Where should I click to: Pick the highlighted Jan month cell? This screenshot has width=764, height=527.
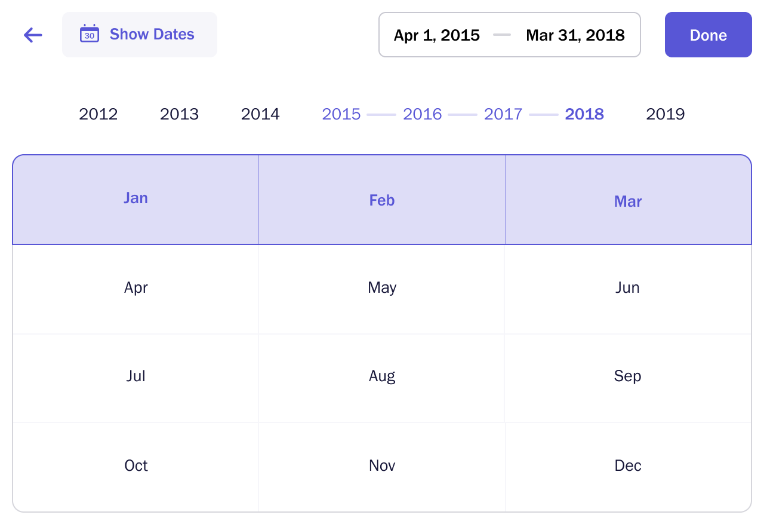pyautogui.click(x=135, y=200)
